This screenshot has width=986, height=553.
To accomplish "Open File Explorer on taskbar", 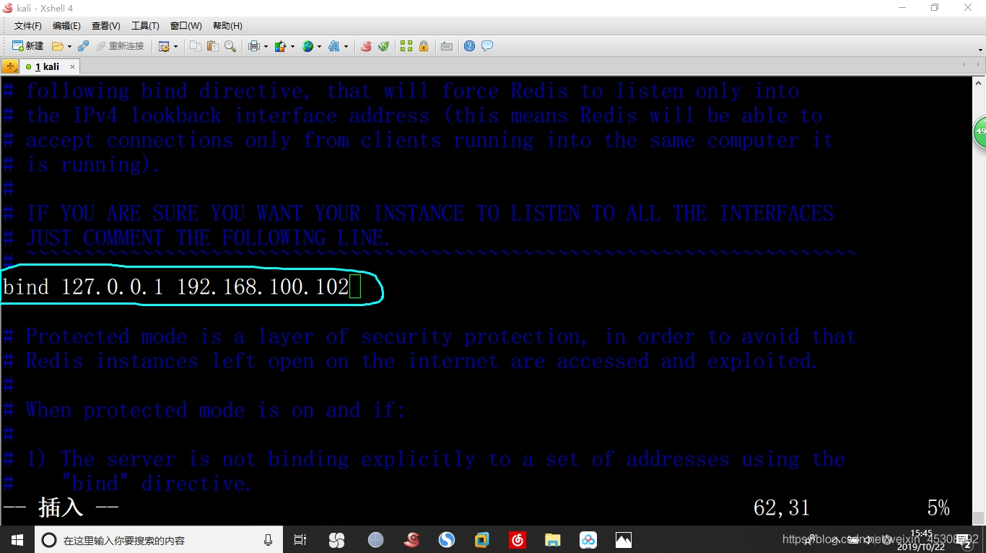I will coord(553,540).
